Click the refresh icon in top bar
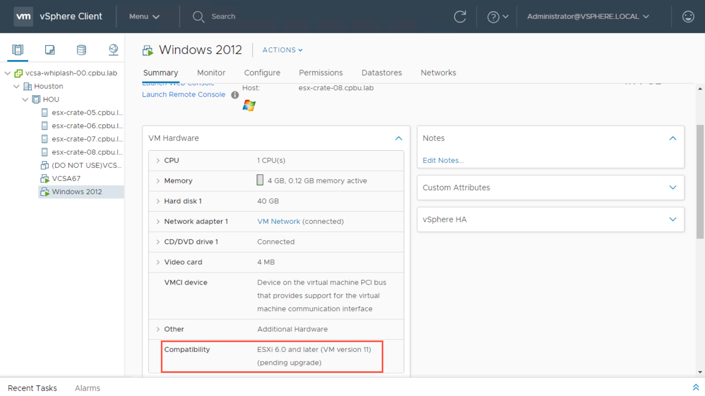The width and height of the screenshot is (705, 396). click(460, 16)
